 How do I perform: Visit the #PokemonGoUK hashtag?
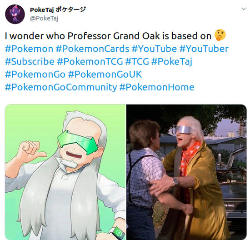105,74
